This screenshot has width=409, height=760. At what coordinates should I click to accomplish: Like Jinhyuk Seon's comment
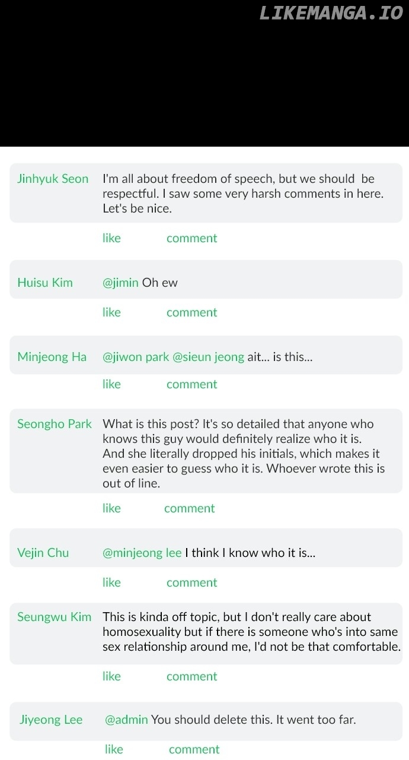pos(111,238)
